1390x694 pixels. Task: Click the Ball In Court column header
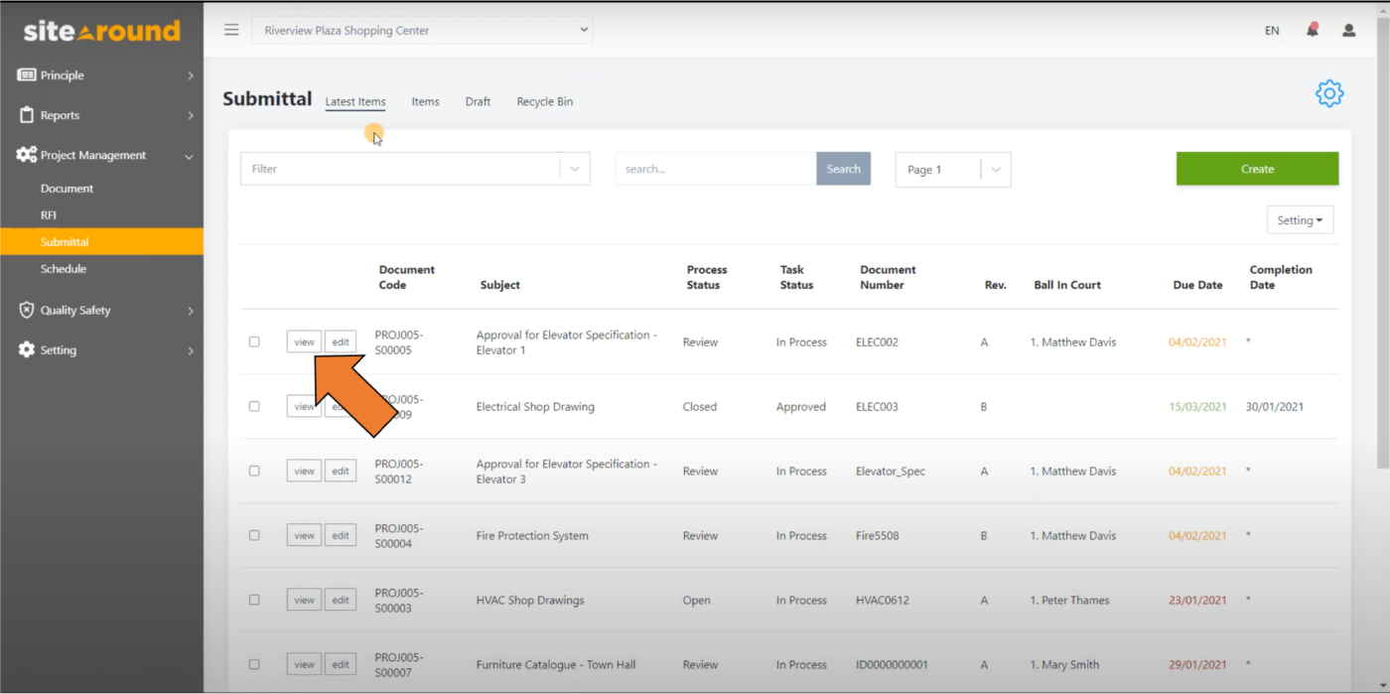point(1067,285)
